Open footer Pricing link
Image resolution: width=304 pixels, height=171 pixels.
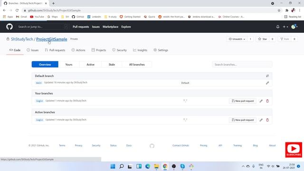pyautogui.click(x=204, y=145)
